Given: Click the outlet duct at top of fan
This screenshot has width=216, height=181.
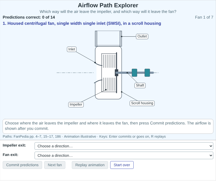Looking at the screenshot, I should coord(109,39).
